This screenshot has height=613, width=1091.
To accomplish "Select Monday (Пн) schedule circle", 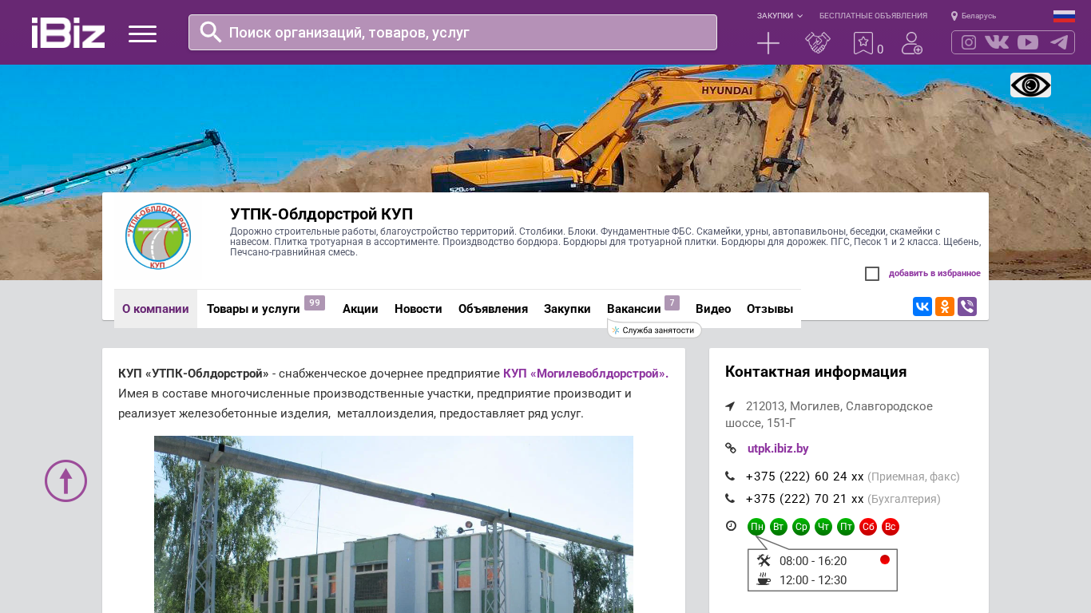I will pyautogui.click(x=756, y=527).
